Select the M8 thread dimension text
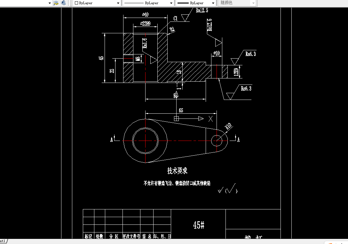The width and height of the screenshot is (348, 244). pyautogui.click(x=138, y=59)
